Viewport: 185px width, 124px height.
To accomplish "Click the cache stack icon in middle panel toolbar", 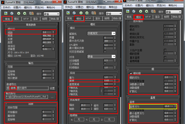I will (x=94, y=13).
